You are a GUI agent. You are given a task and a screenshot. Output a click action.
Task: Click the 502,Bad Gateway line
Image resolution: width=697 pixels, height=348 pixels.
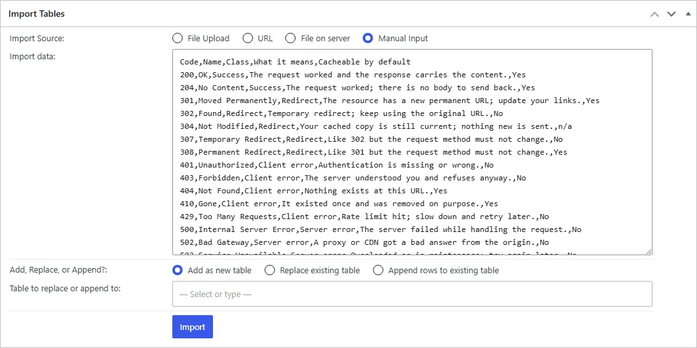click(x=365, y=242)
